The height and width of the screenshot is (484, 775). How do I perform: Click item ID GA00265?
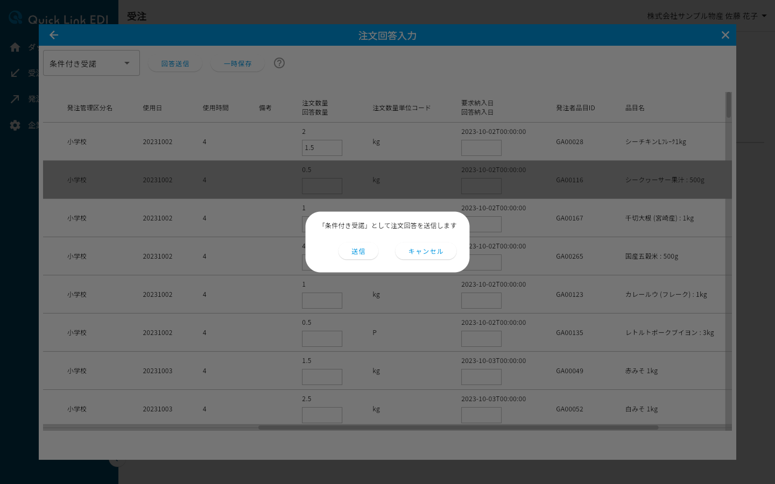[569, 257]
